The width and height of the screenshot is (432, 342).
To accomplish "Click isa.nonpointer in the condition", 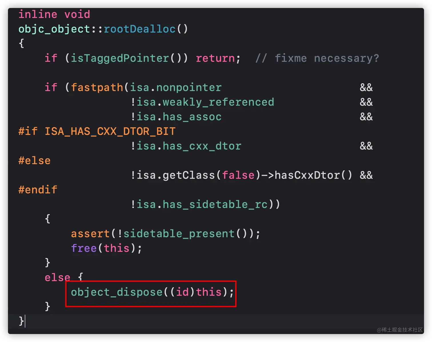I will tap(176, 87).
